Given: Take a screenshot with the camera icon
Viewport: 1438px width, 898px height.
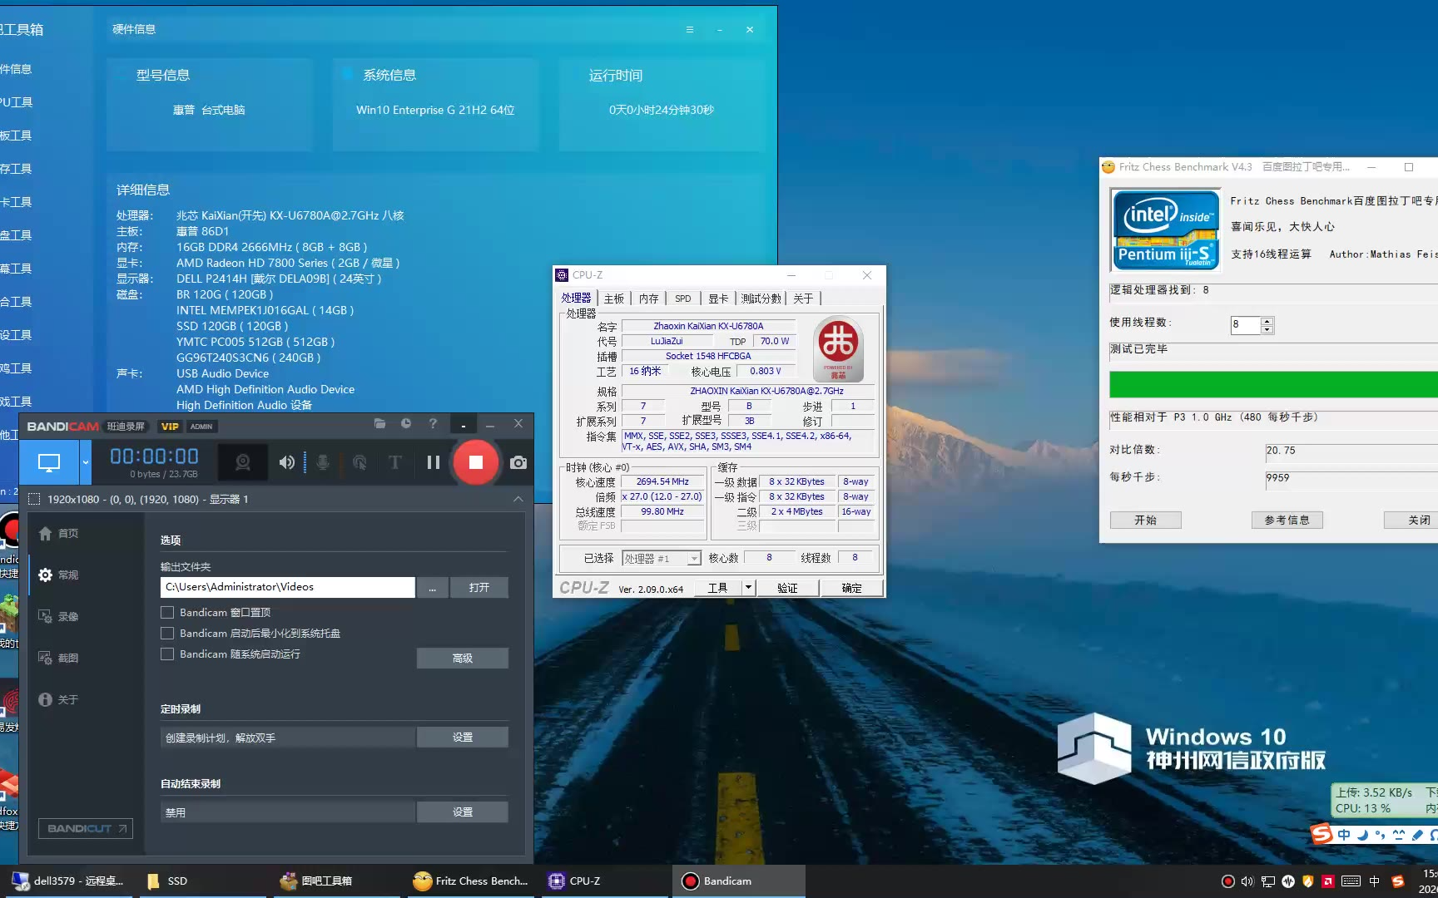Looking at the screenshot, I should click(x=518, y=462).
